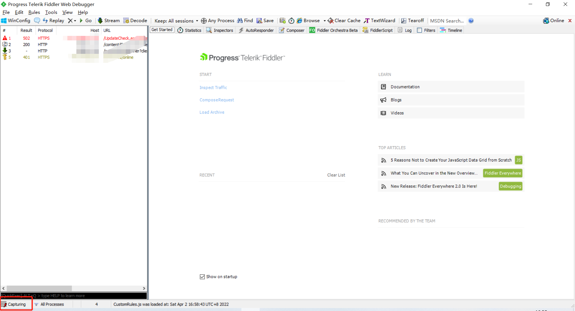Open the Videos learn item
This screenshot has height=311, width=575.
451,113
